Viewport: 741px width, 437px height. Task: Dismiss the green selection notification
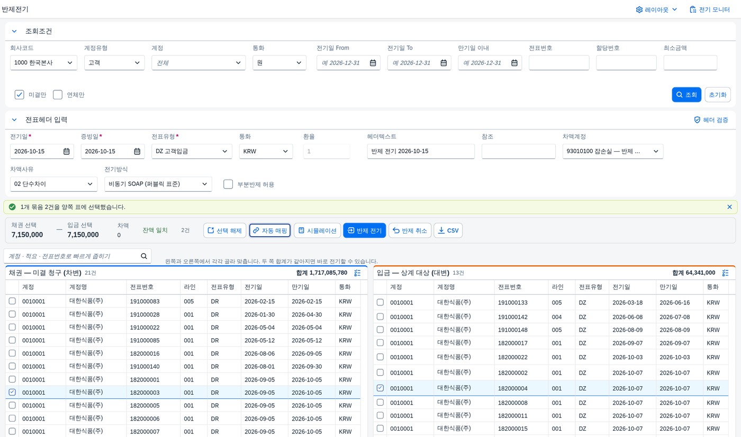(729, 207)
